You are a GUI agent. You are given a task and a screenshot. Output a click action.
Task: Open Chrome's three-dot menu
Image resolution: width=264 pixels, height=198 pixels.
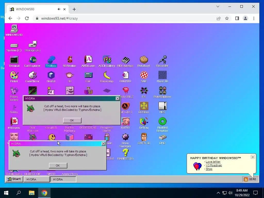(254, 18)
